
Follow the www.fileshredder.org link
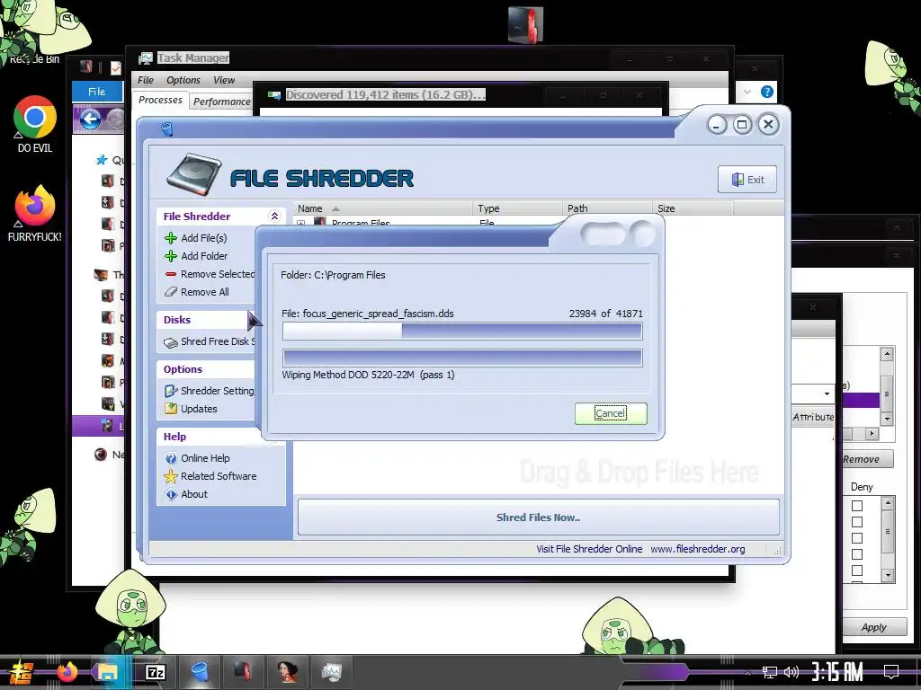click(697, 549)
